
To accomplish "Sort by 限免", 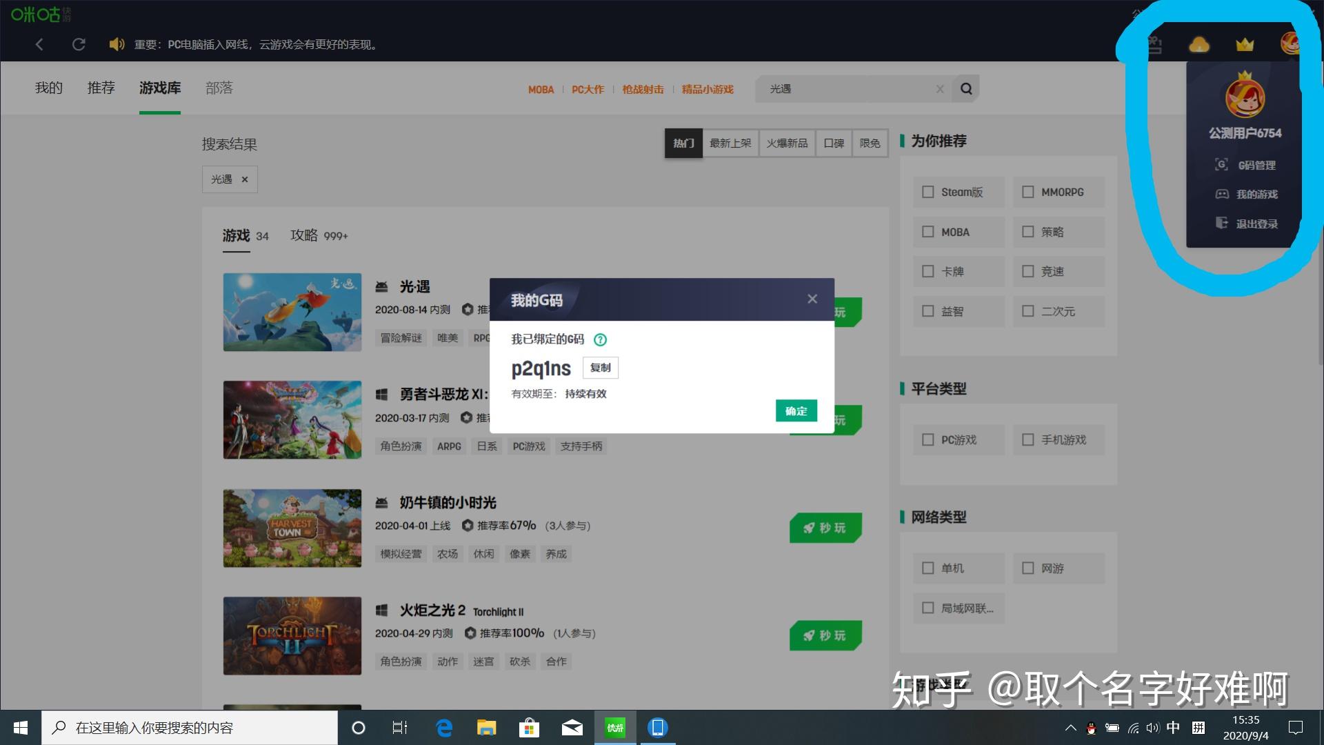I will pos(870,143).
